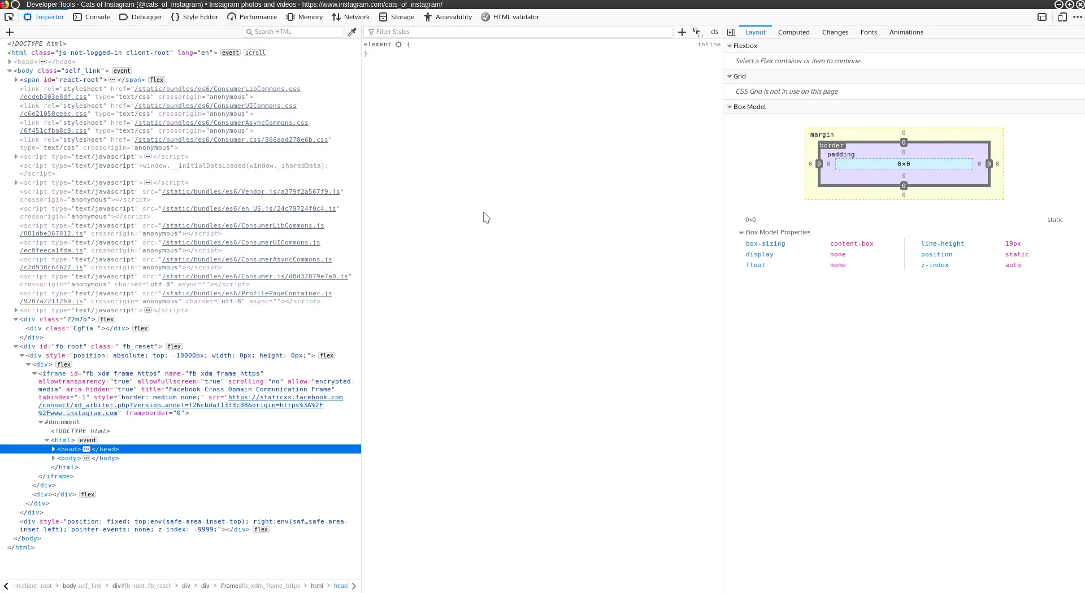Pick a color with the eyedropper icon
This screenshot has width=1085, height=593.
(352, 32)
